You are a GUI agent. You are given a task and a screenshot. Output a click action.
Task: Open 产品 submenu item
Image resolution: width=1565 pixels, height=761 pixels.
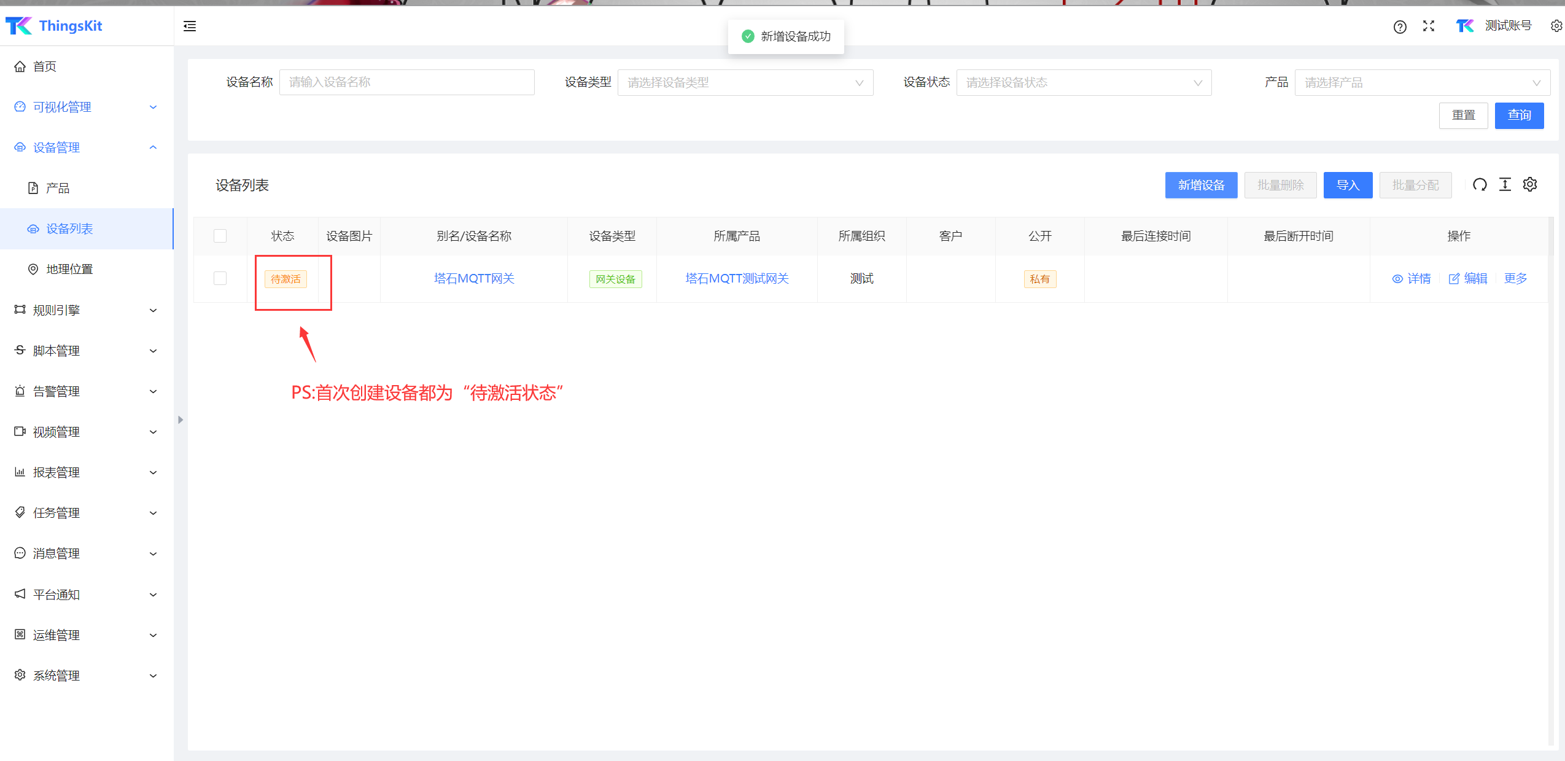(57, 188)
